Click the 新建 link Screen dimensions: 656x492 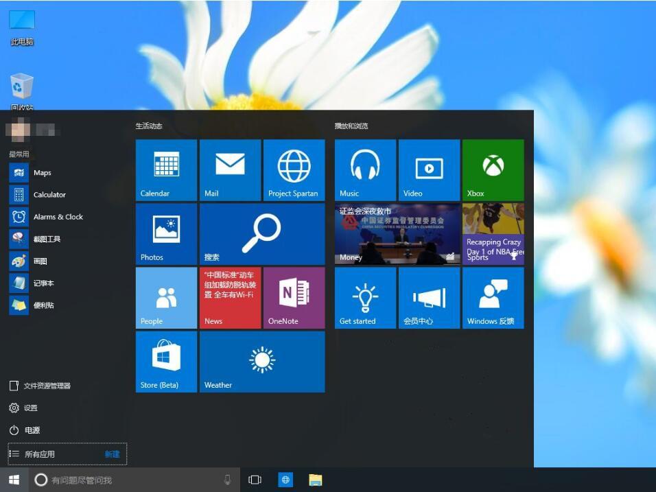coord(112,454)
